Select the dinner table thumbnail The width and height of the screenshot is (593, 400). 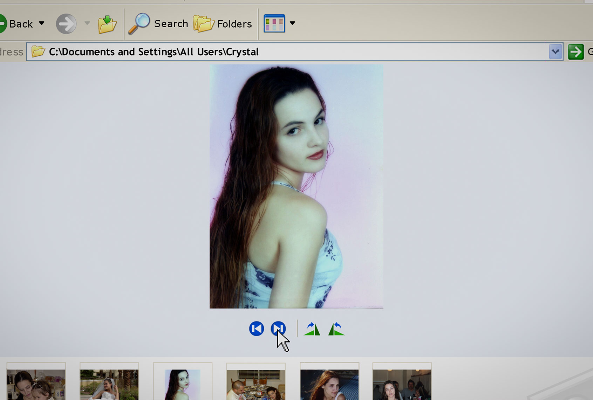[x=256, y=382]
